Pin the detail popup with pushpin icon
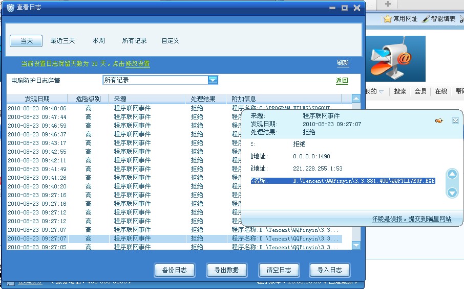The width and height of the screenshot is (464, 289). (x=439, y=121)
